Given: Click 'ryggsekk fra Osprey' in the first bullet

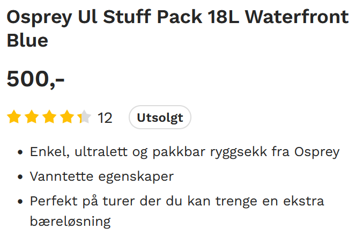Looking at the screenshot, I should tap(284, 152).
